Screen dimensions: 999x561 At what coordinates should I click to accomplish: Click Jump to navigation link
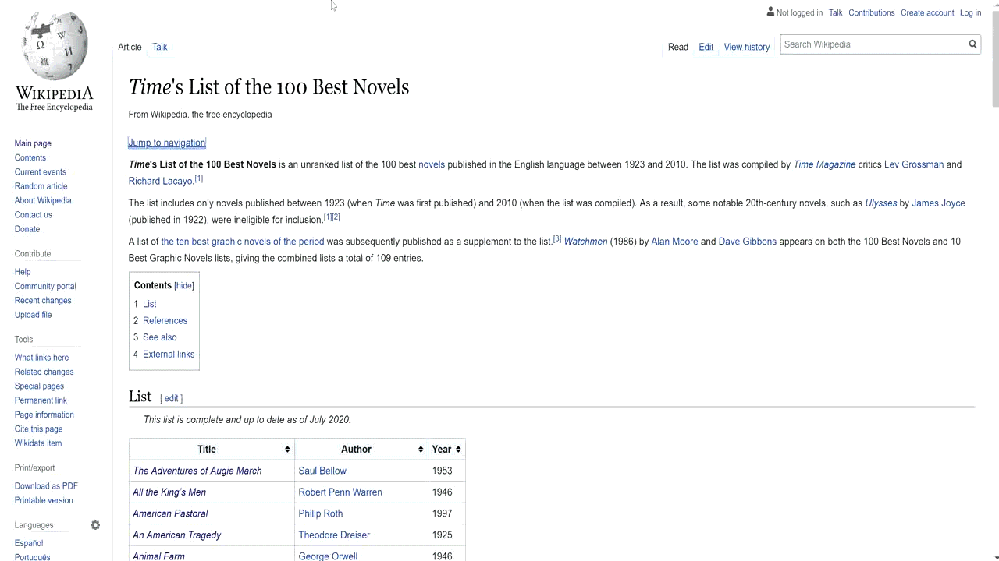tap(167, 143)
